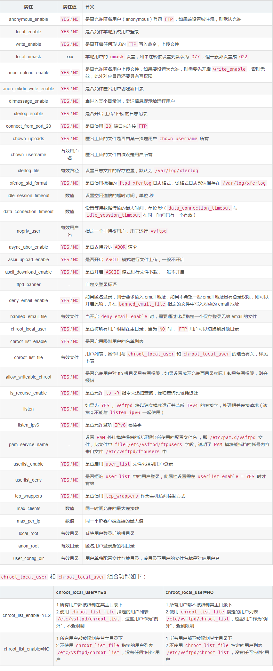Viewport: 273px width, 671px height.
Task: Select chroot_list_file in the first column
Action: 28,357
